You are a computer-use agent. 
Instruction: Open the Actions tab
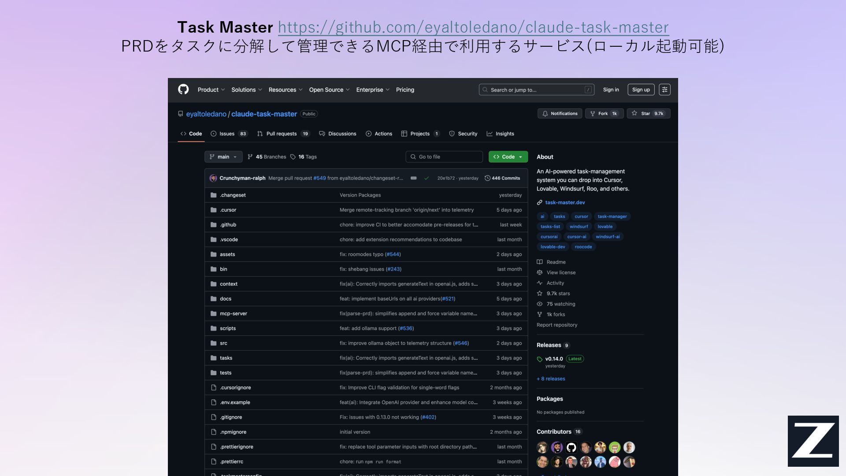tap(379, 134)
